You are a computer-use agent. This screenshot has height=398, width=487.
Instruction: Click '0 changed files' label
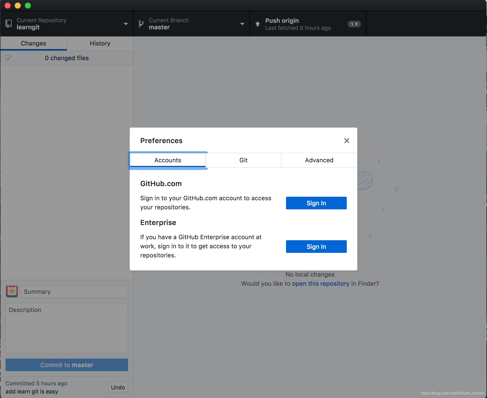(67, 58)
